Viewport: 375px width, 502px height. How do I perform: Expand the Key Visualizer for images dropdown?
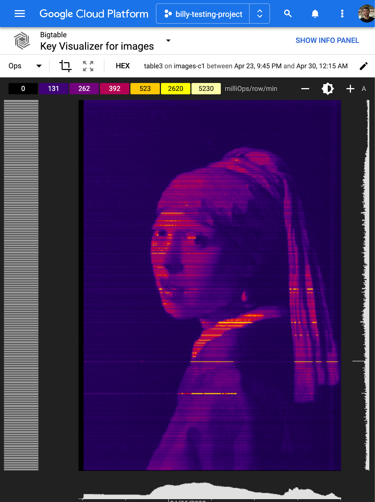(168, 40)
